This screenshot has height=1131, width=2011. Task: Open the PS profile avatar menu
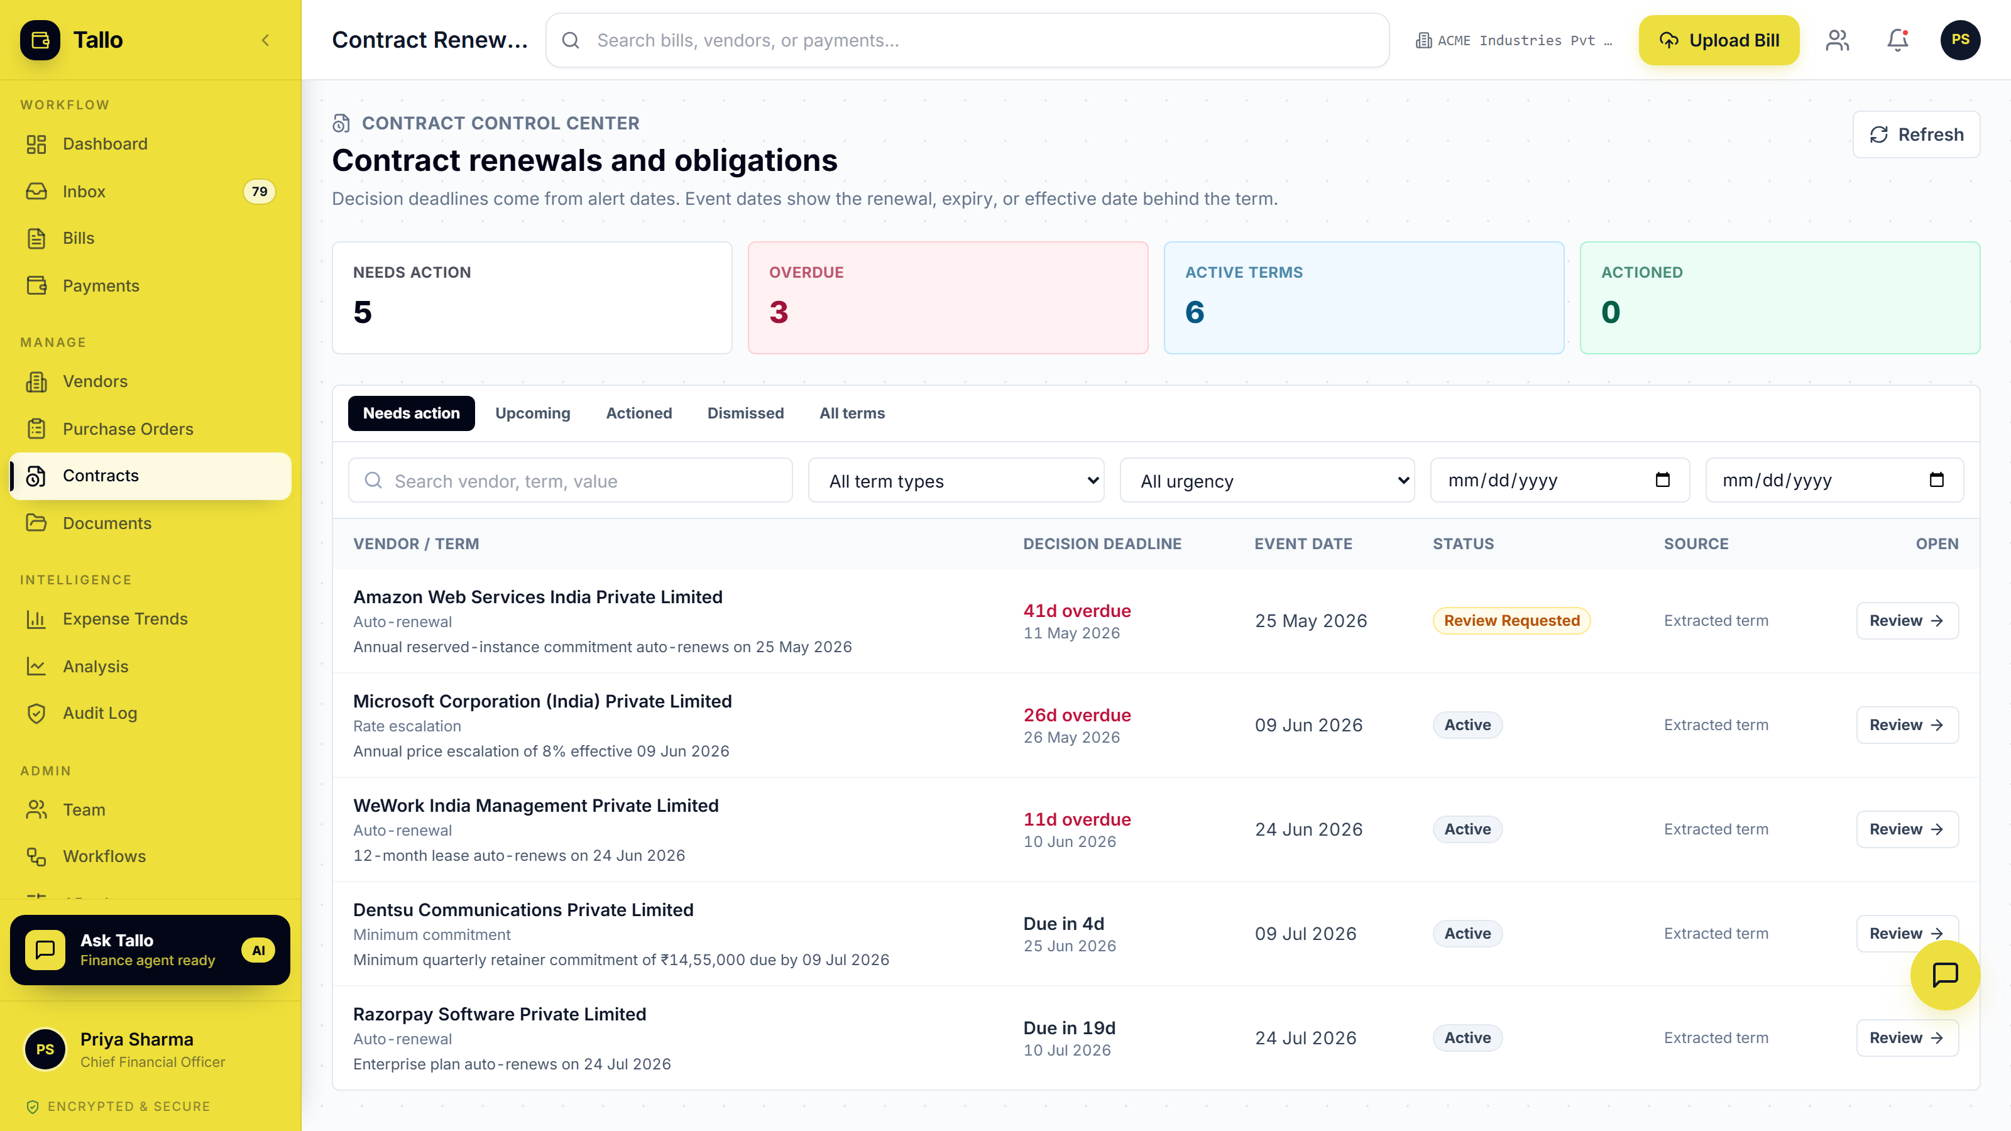click(x=1959, y=40)
